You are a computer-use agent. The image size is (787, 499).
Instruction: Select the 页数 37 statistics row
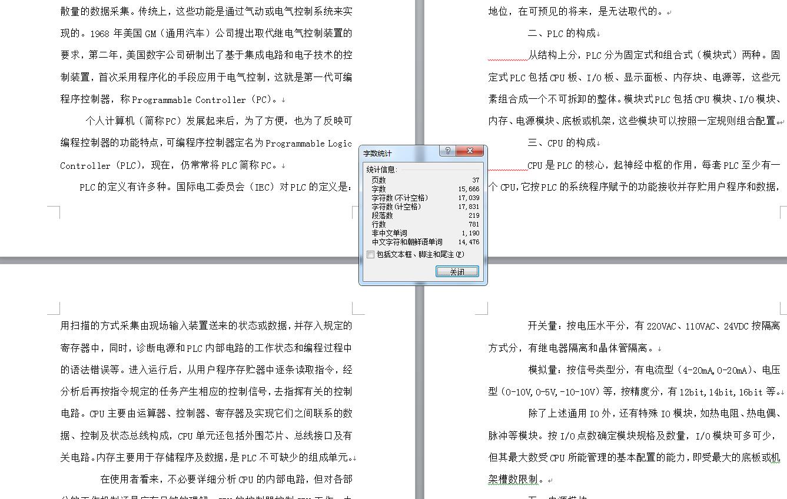425,180
